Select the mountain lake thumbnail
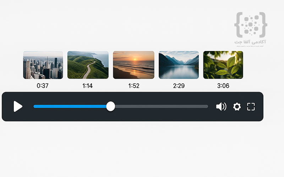 179,65
